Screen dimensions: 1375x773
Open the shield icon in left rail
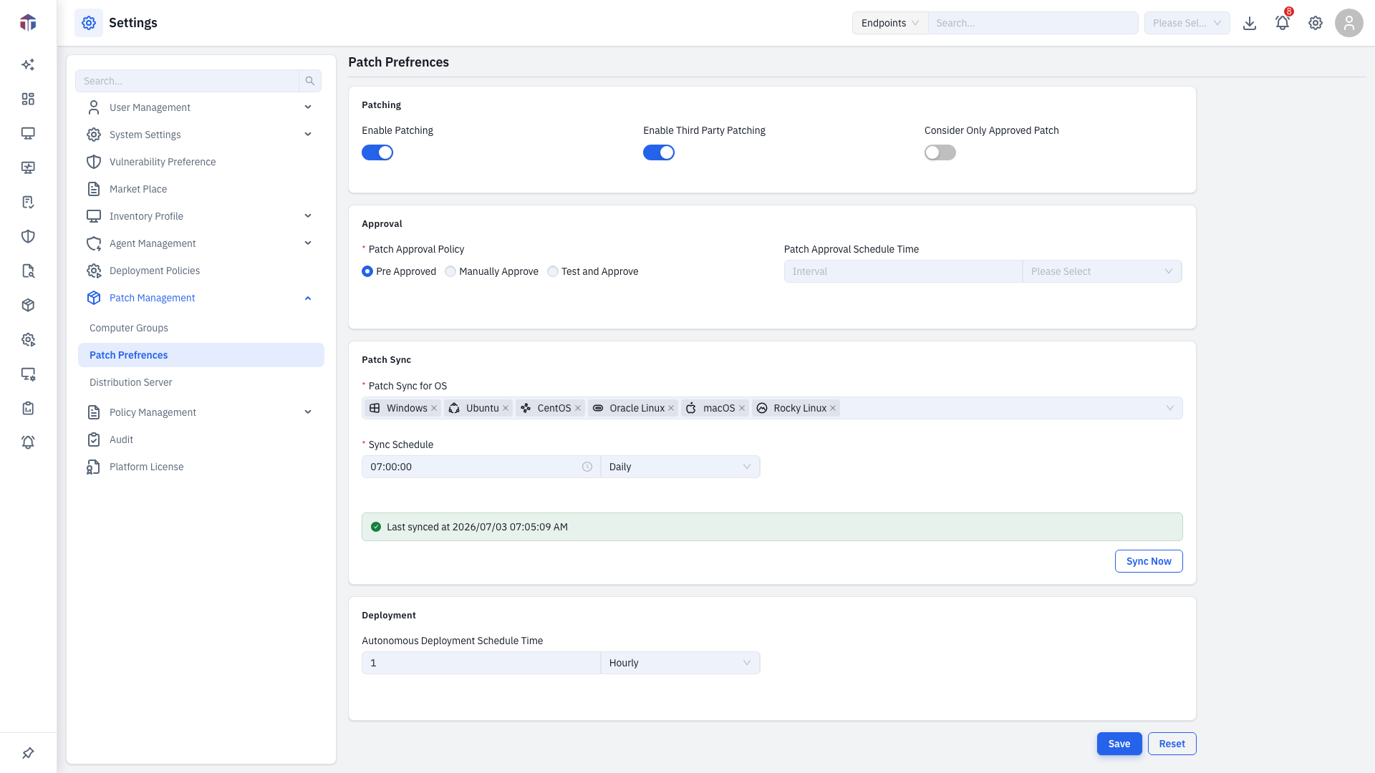[28, 236]
